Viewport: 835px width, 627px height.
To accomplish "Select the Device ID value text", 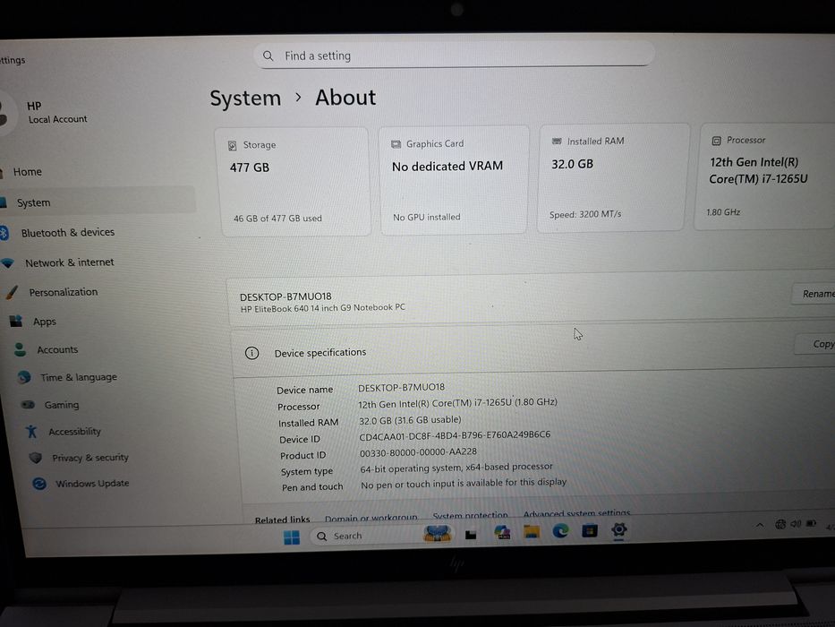I will pyautogui.click(x=455, y=435).
